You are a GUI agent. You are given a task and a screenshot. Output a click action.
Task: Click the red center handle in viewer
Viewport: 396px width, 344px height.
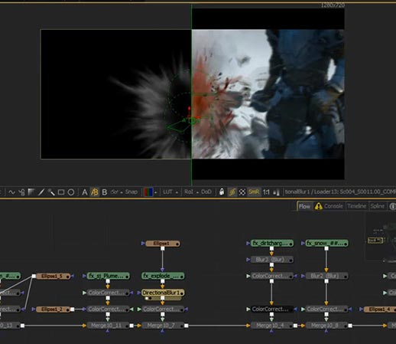tap(190, 109)
